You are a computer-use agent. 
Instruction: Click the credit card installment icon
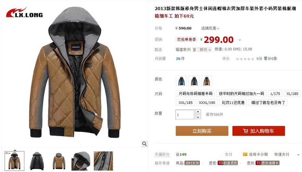(x=245, y=154)
